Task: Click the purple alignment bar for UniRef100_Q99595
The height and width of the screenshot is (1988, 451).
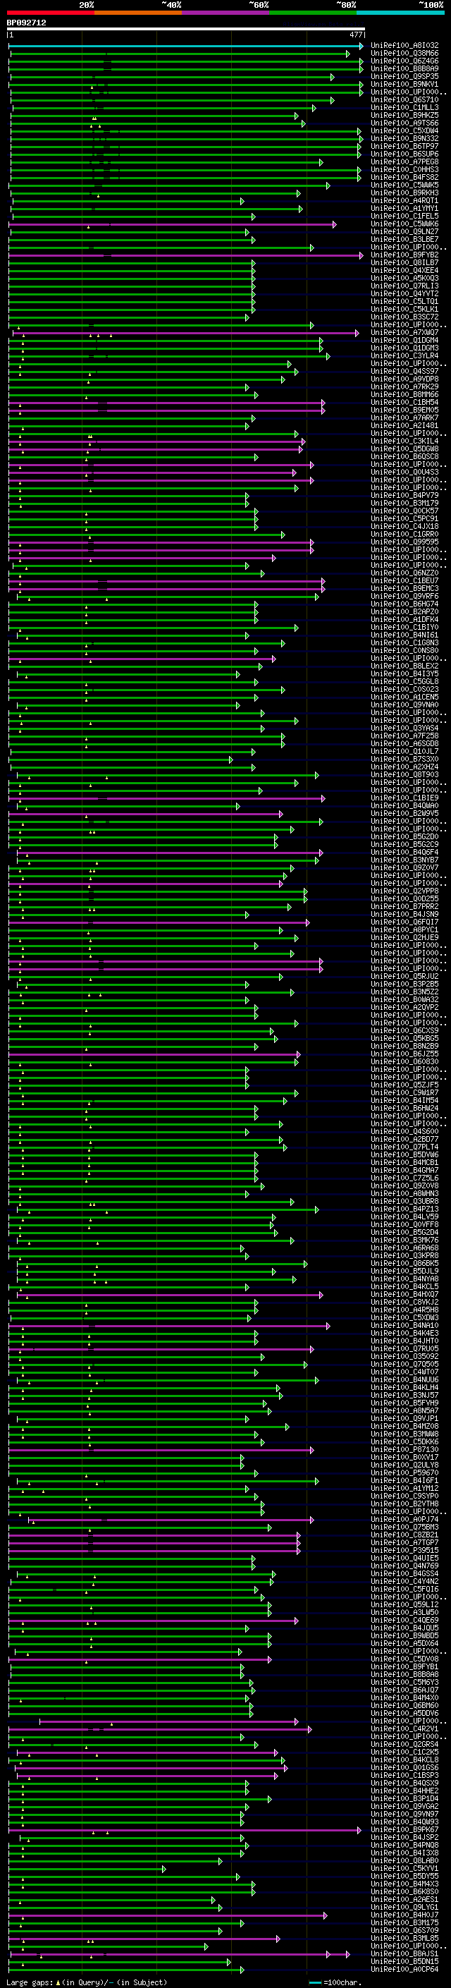Action: point(161,542)
